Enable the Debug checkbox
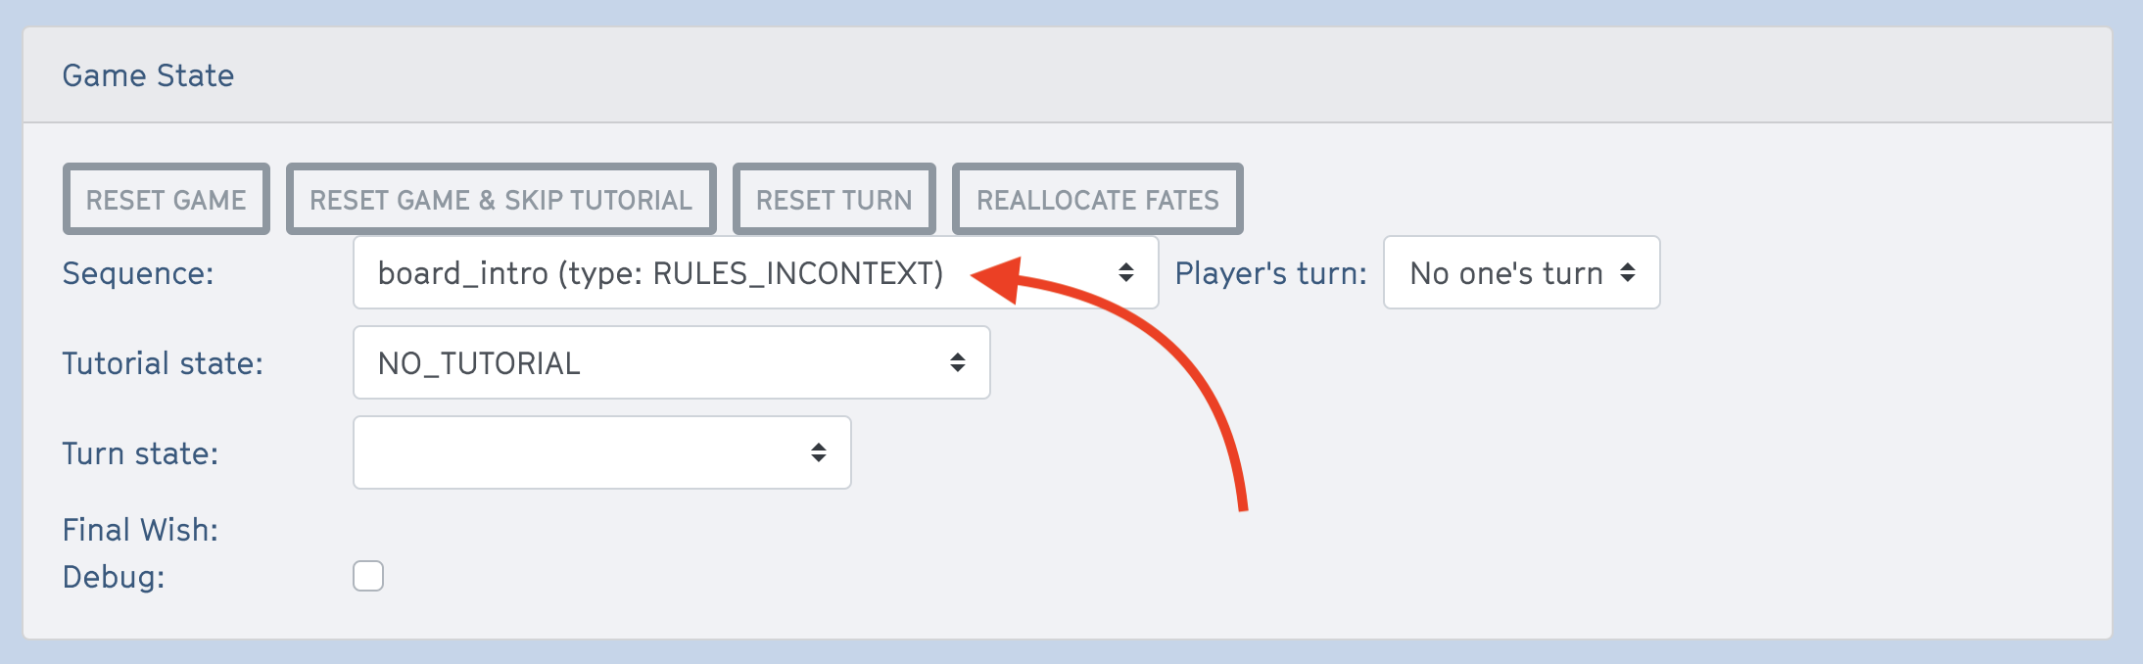Viewport: 2143px width, 664px height. click(x=368, y=576)
